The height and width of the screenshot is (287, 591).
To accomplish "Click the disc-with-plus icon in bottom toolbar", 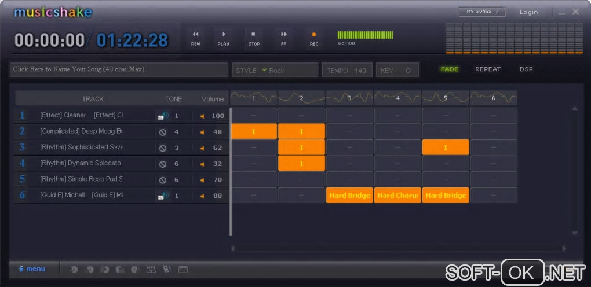I will (x=74, y=269).
